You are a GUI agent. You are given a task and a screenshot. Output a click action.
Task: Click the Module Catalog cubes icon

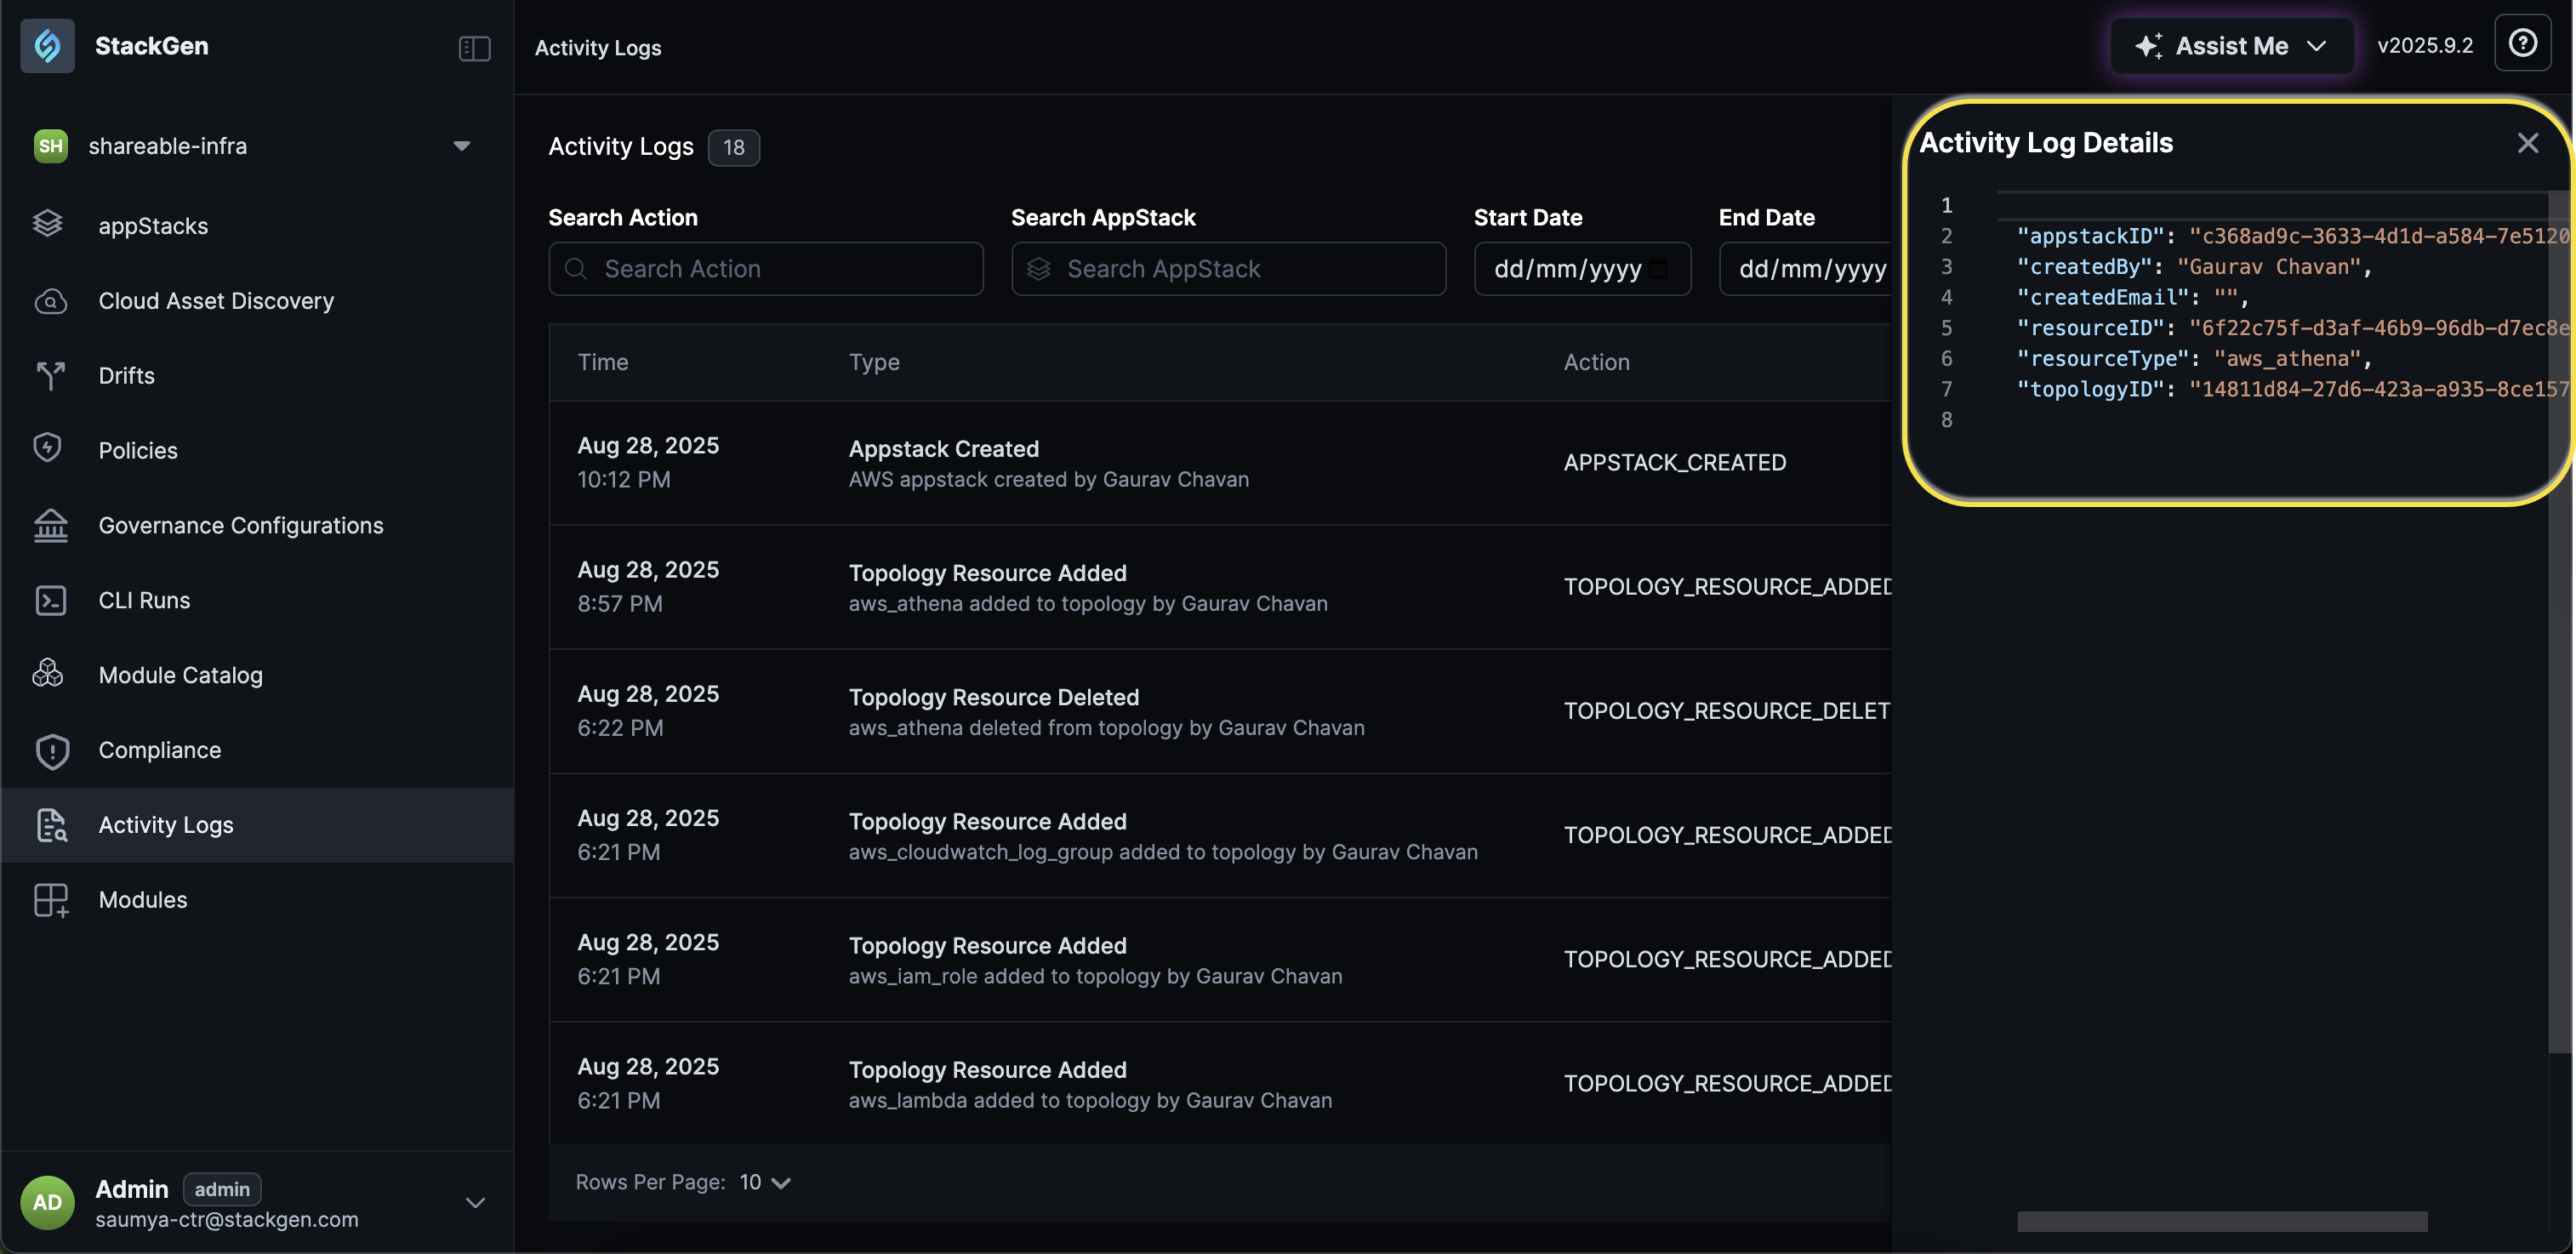coord(48,674)
